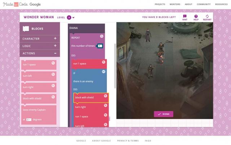Go to the Mentors page
The height and width of the screenshot is (145, 231).
coord(175,4)
